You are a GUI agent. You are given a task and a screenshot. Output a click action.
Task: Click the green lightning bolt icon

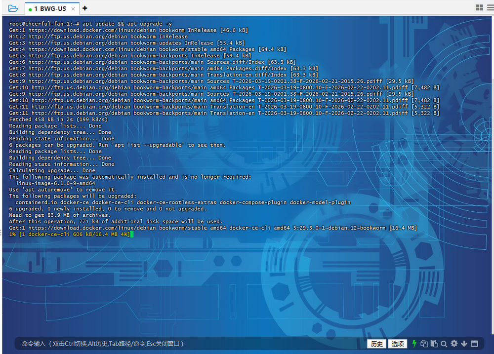[x=414, y=344]
